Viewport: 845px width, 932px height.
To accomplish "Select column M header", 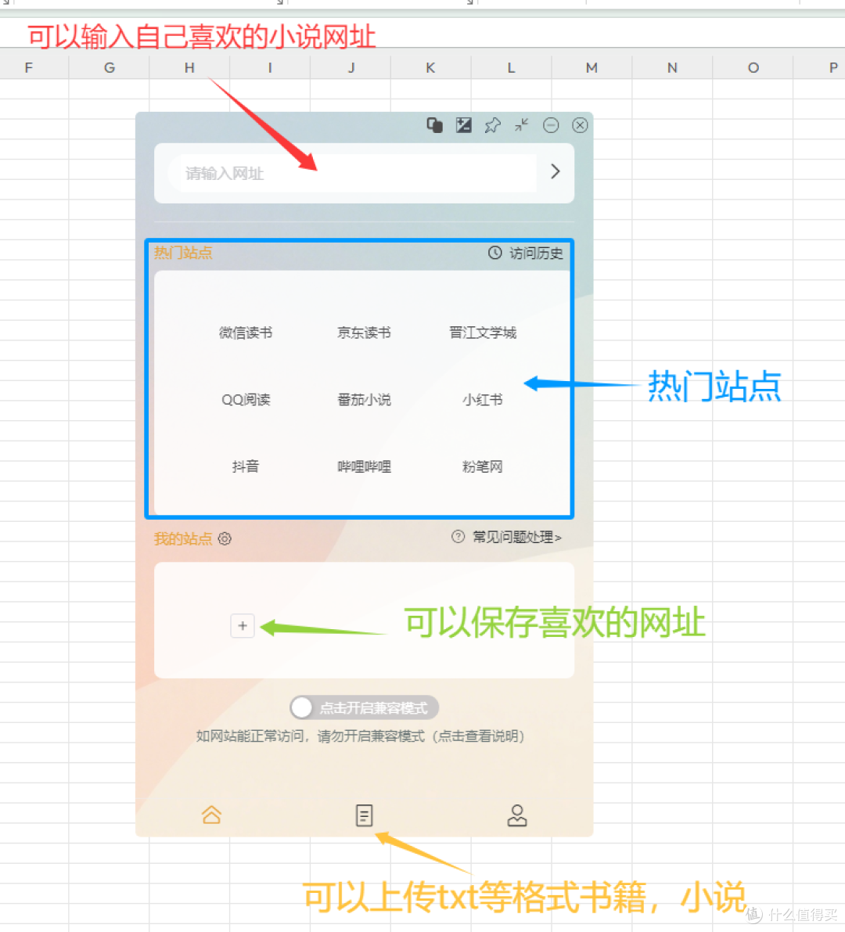I will pos(591,68).
